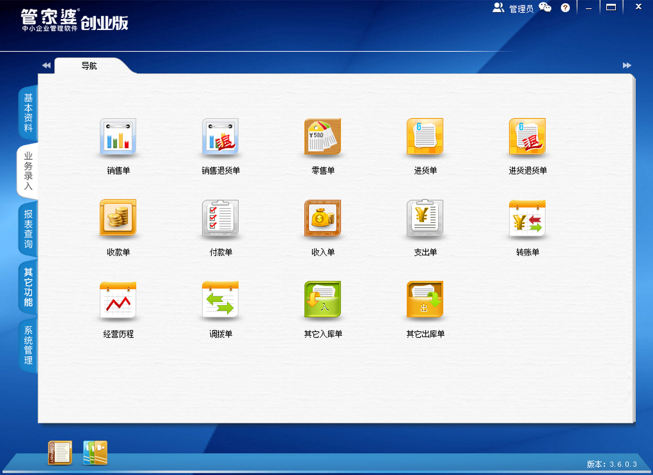Open the 其它入库单 stock-in icon

323,300
